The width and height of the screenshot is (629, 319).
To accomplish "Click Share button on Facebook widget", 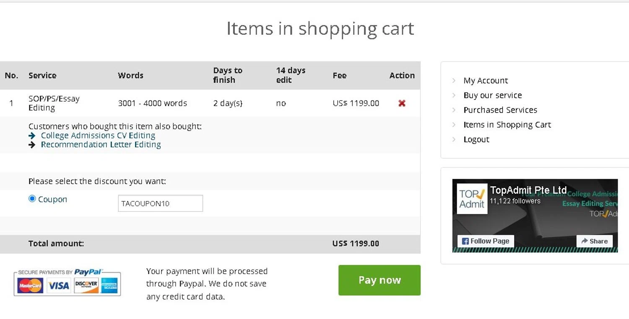I will [x=595, y=241].
